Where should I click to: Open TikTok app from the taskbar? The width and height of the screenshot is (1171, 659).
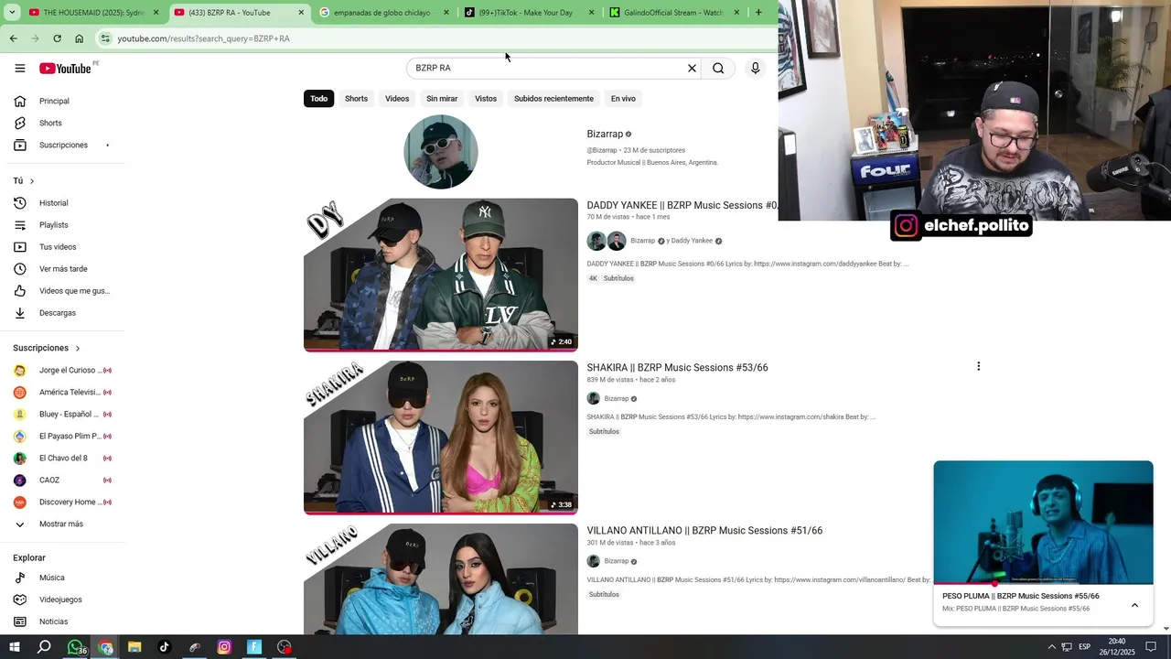(164, 647)
